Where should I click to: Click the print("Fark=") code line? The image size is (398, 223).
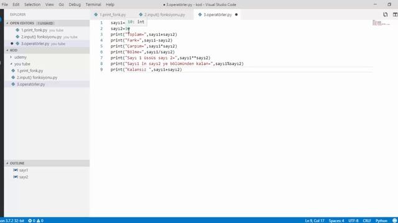[141, 40]
